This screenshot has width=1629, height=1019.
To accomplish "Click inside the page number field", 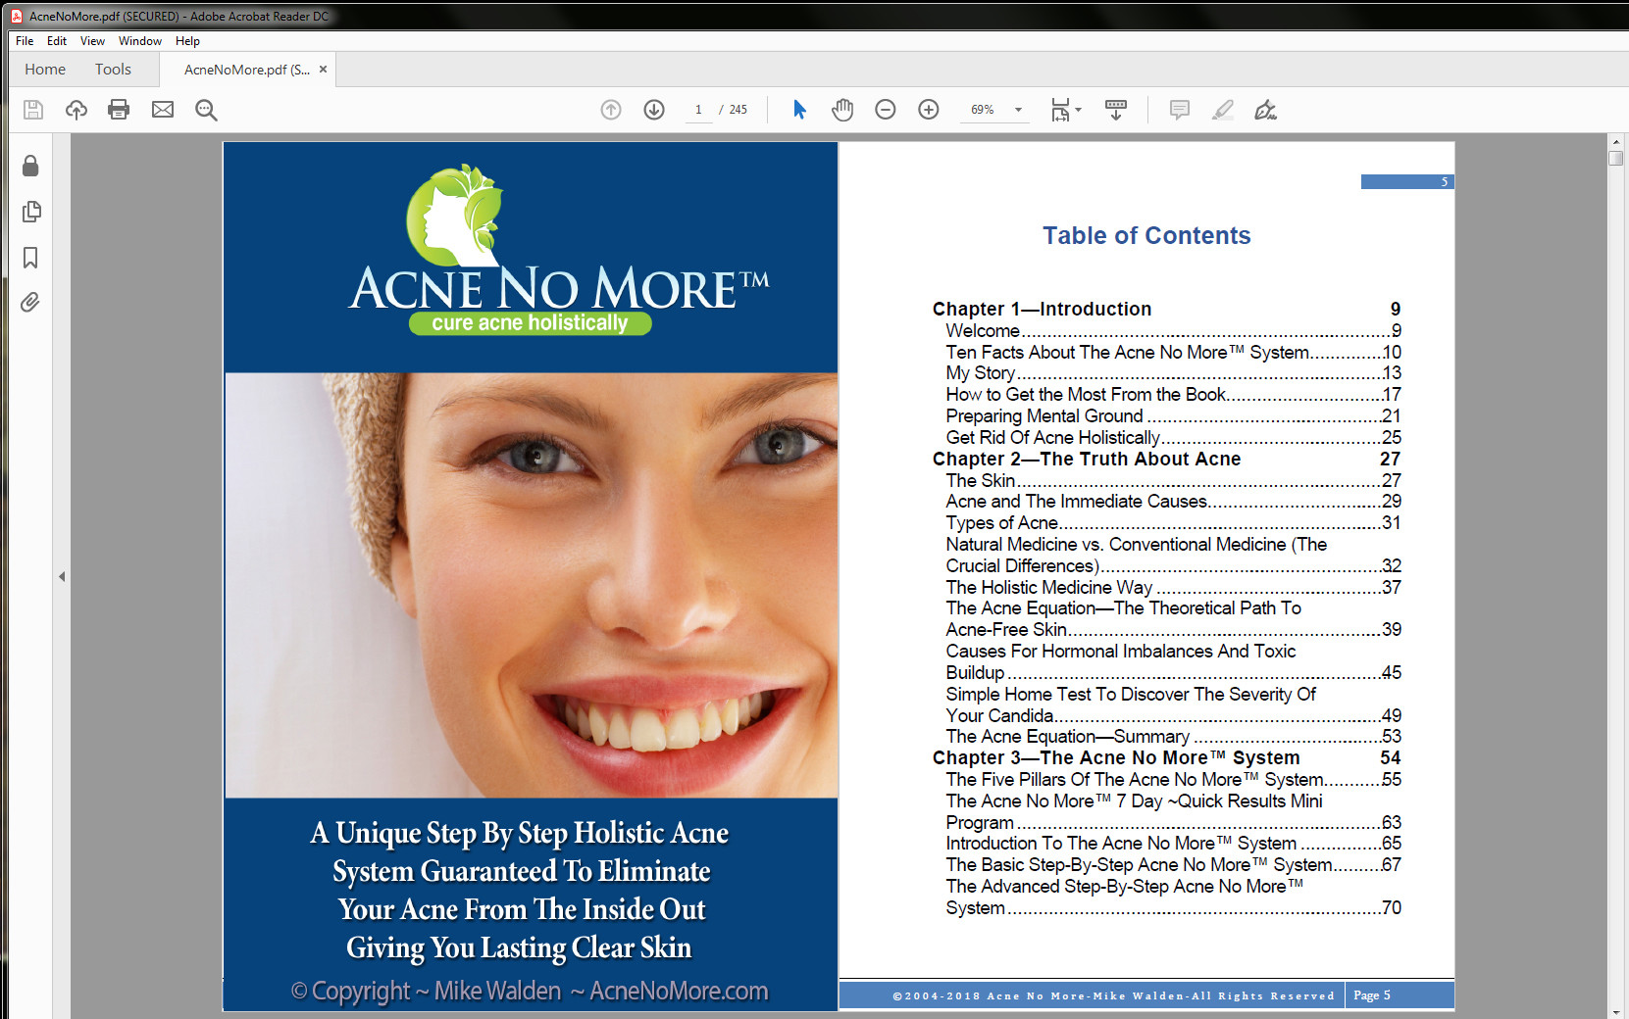I will pos(698,110).
